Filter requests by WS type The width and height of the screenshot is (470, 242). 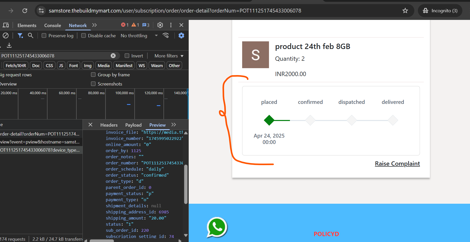[x=142, y=66]
